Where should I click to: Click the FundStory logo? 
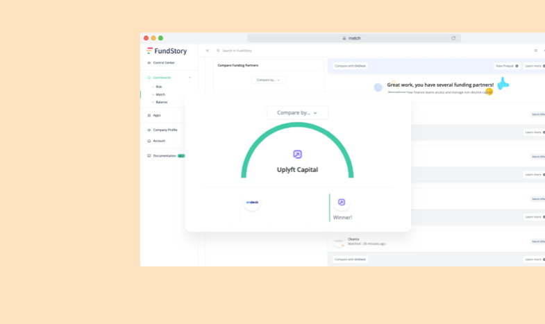coord(167,51)
